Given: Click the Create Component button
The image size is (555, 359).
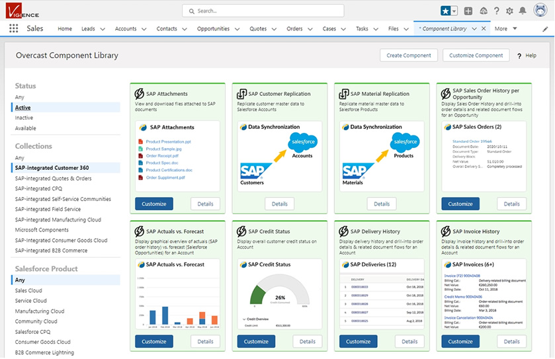Looking at the screenshot, I should pos(408,55).
